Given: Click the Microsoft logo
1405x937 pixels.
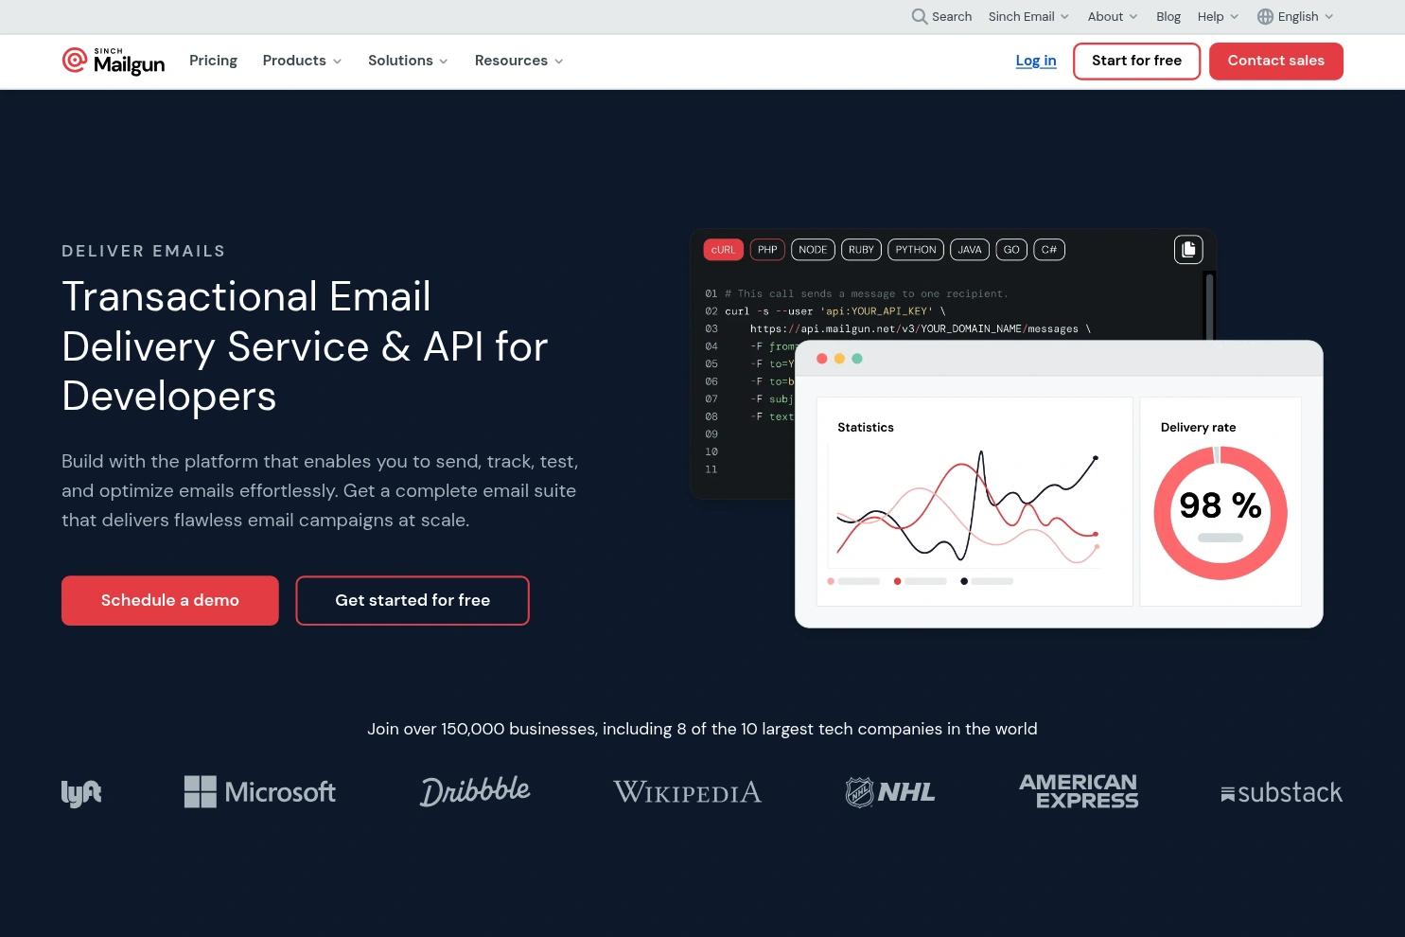Looking at the screenshot, I should click(260, 792).
